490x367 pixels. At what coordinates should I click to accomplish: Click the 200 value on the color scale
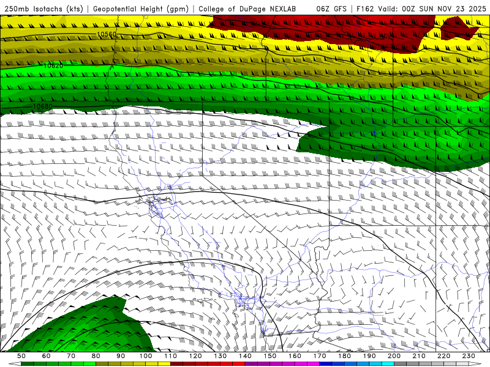pos(394,356)
